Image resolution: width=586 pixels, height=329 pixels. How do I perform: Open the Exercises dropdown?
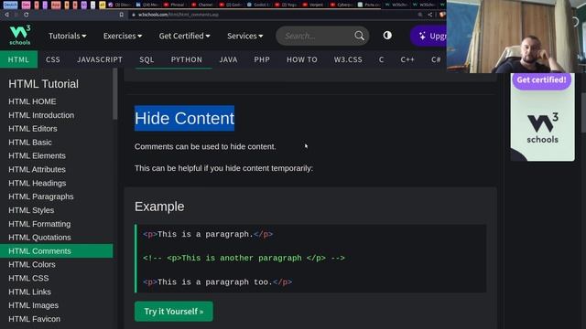coord(123,36)
